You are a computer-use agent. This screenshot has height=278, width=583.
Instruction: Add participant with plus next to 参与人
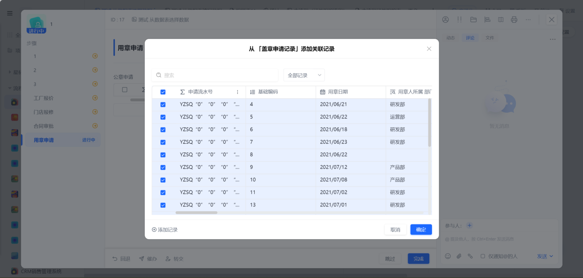coord(470,225)
